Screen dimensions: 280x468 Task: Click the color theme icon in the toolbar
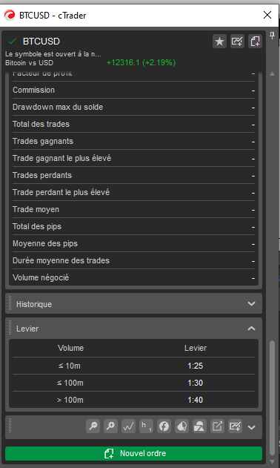181,426
